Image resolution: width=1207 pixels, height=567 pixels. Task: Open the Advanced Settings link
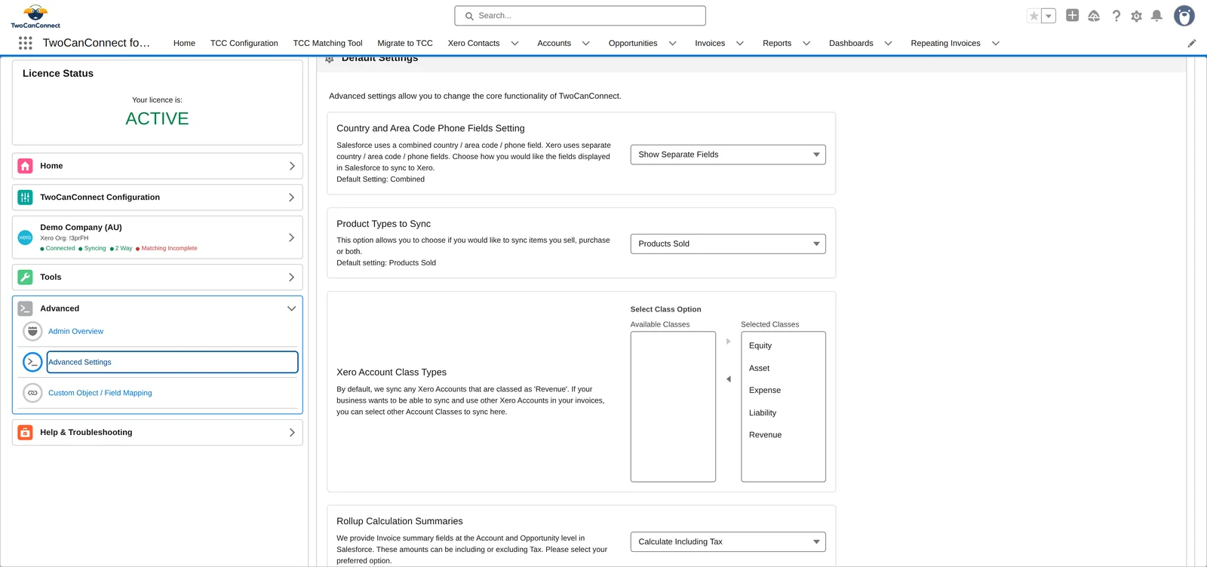pos(80,363)
